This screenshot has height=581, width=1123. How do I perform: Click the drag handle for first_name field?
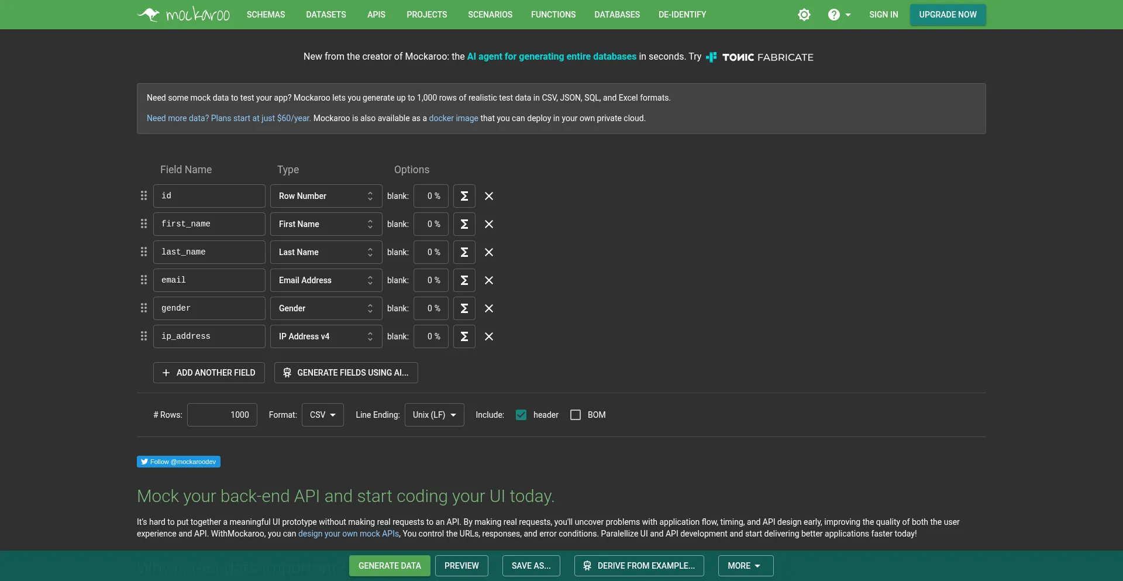pyautogui.click(x=144, y=224)
